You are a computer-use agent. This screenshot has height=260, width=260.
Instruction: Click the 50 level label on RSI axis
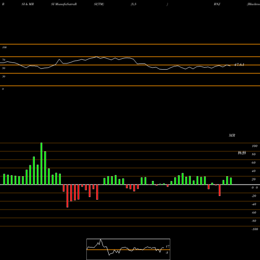(4, 68)
